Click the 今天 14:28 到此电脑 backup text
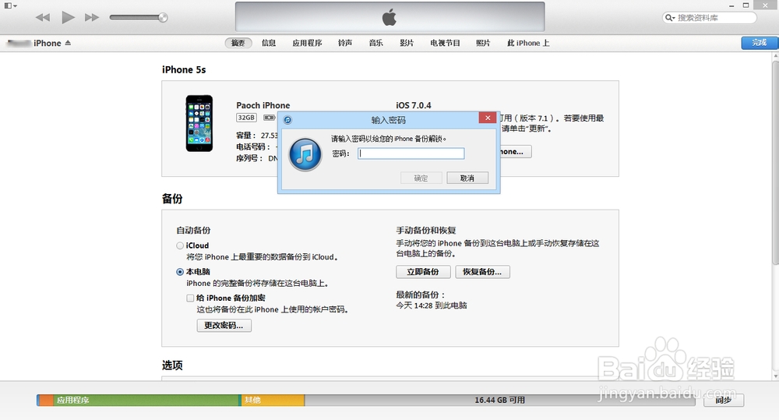Image resolution: width=779 pixels, height=420 pixels. click(432, 305)
